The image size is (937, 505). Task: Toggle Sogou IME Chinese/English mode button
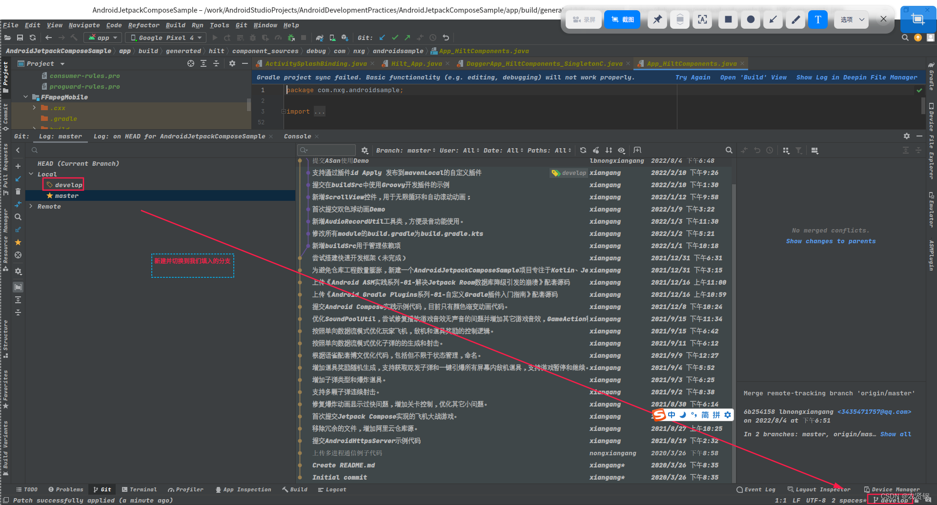pyautogui.click(x=672, y=415)
